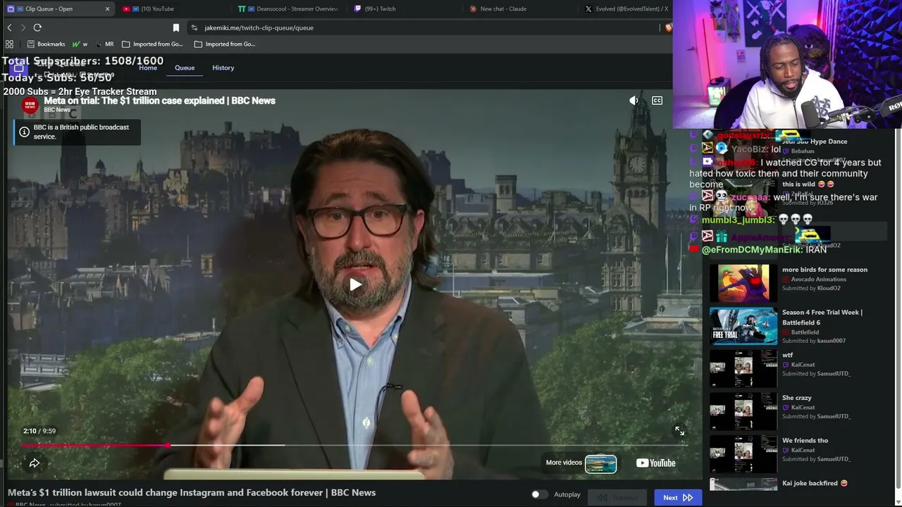The height and width of the screenshot is (507, 902).
Task: Select the Battlefield 6 Free Trial thumbnail
Action: coord(743,326)
